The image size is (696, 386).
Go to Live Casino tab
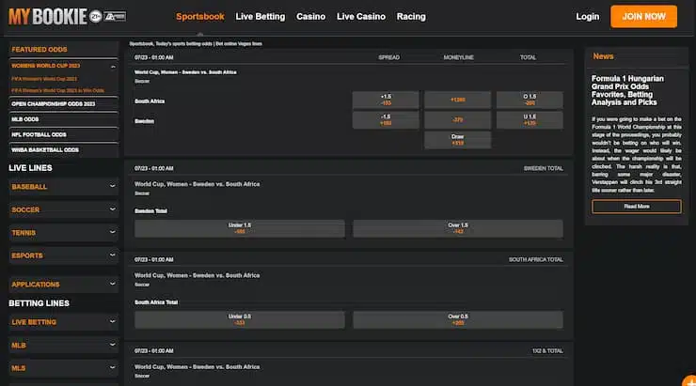361,16
